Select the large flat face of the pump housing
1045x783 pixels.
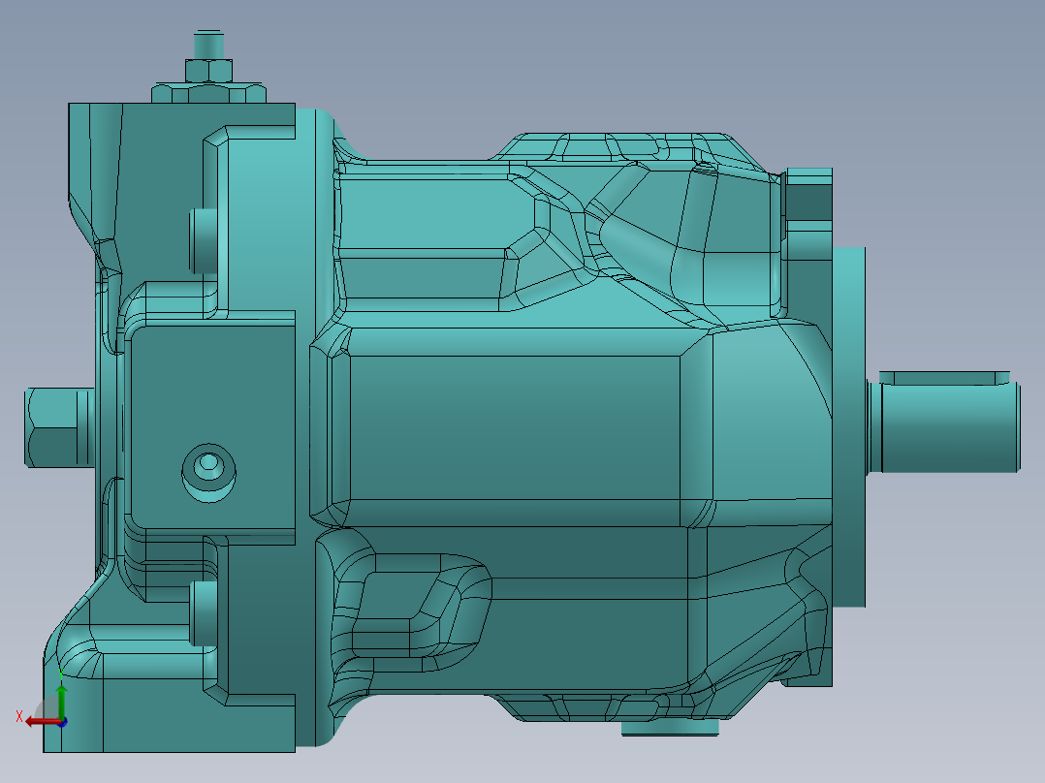pos(515,426)
